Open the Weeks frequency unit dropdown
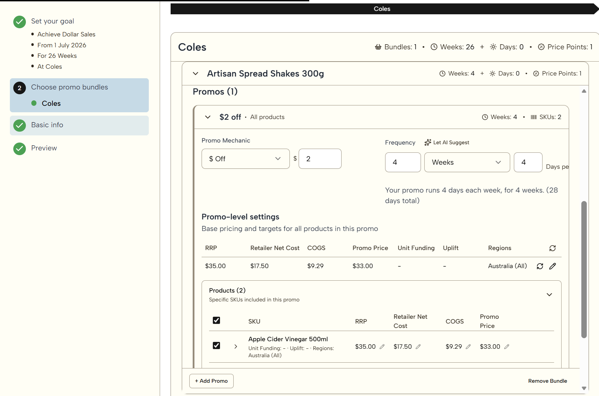This screenshot has width=599, height=396. [x=467, y=162]
